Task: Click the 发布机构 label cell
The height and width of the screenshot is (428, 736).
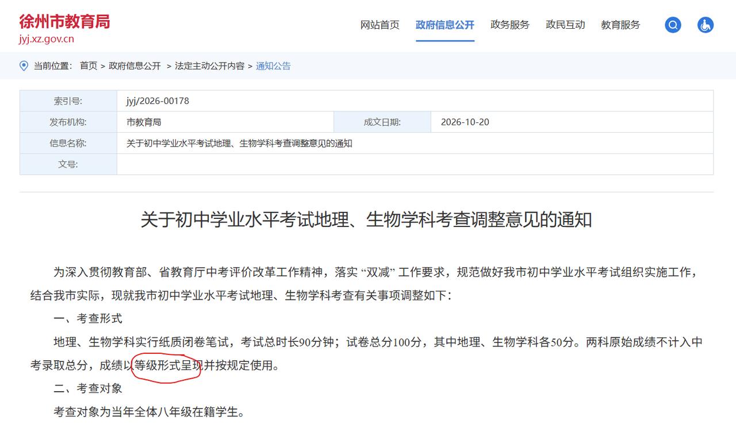Action: click(x=68, y=122)
